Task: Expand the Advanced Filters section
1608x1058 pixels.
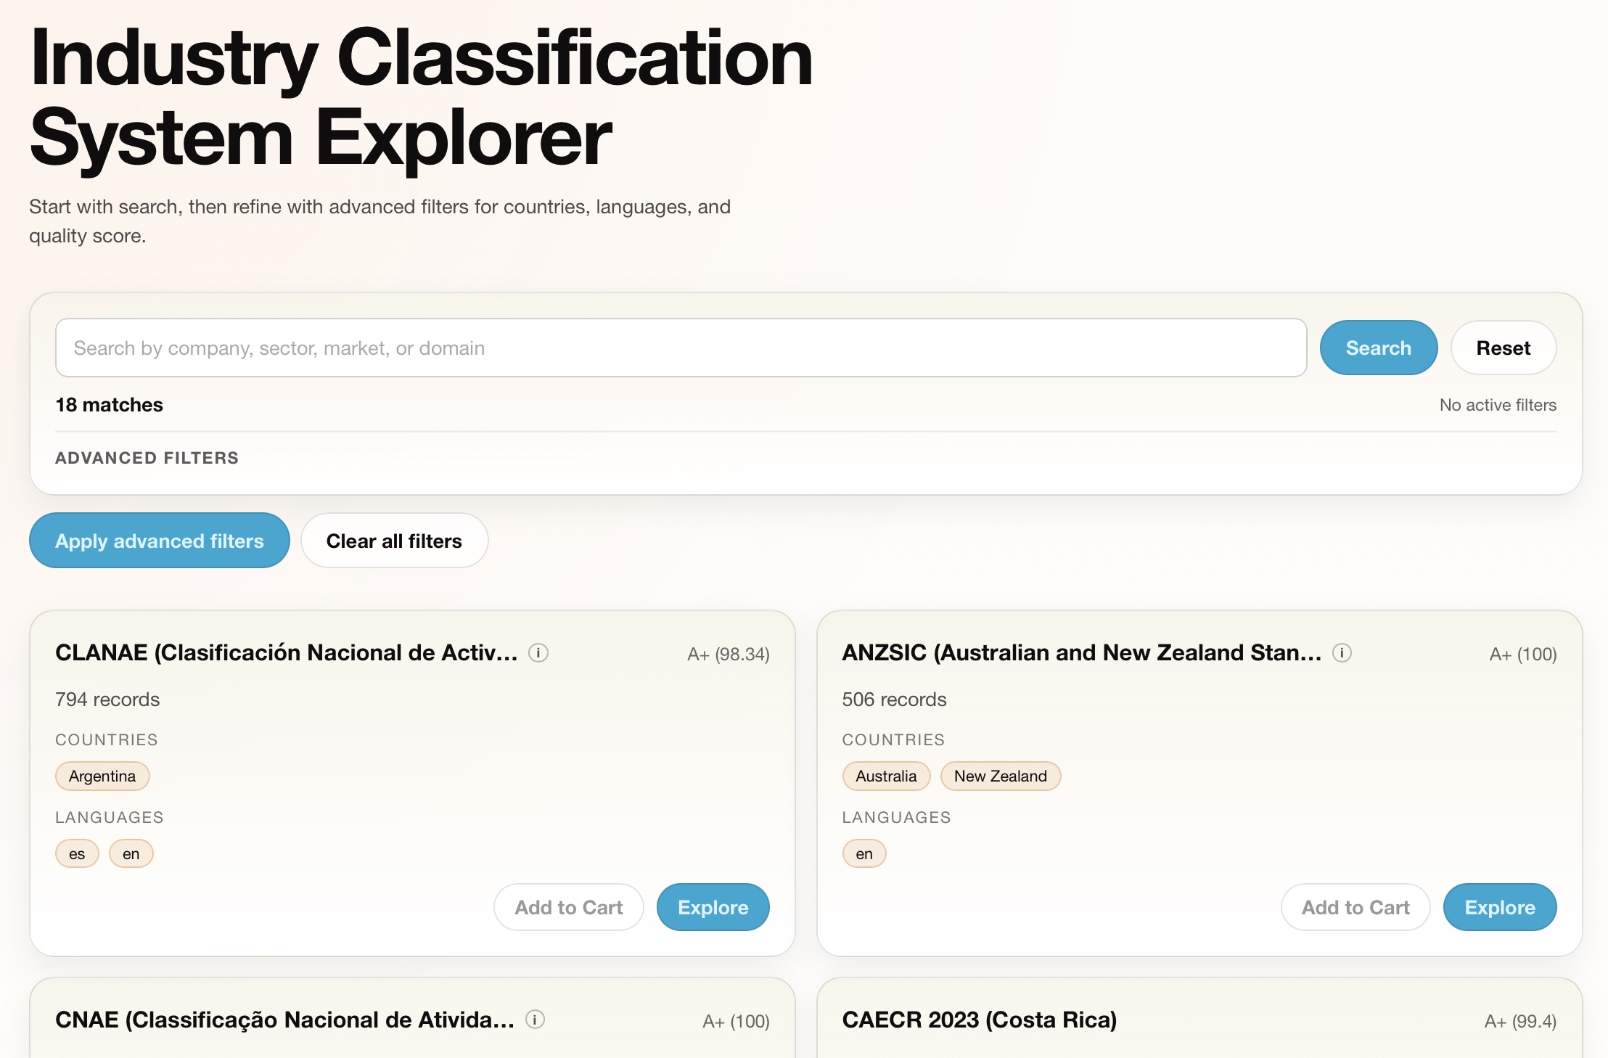Action: click(147, 458)
